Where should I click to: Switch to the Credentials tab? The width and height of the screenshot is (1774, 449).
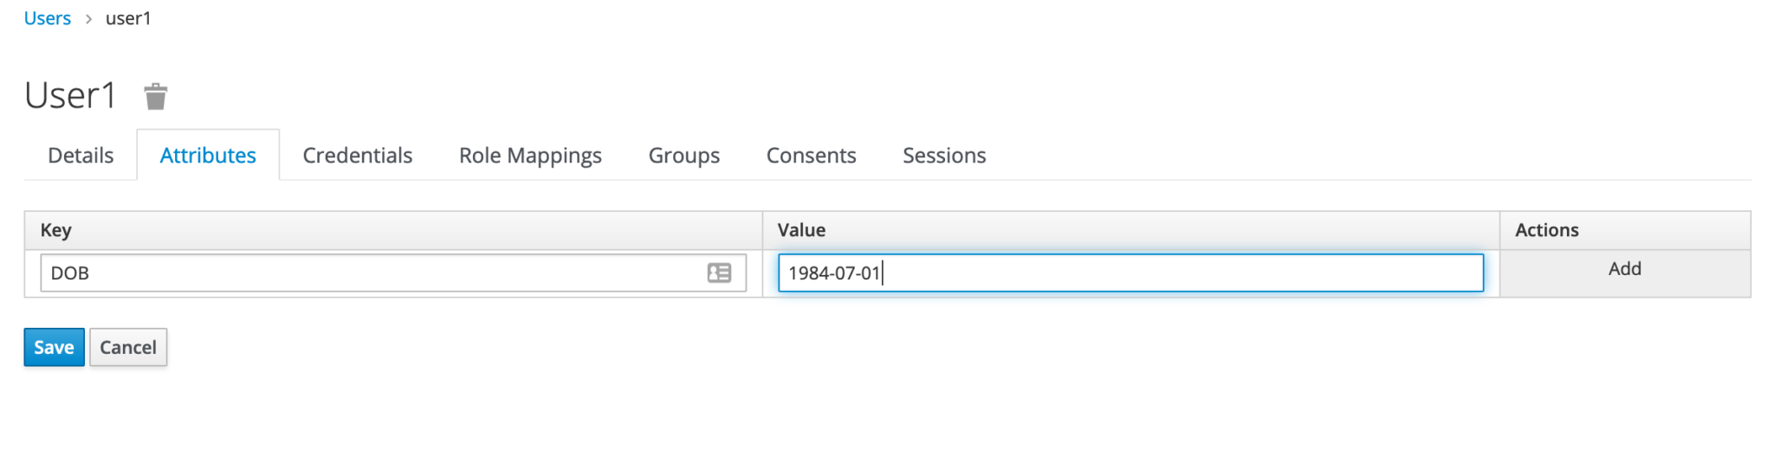click(357, 156)
